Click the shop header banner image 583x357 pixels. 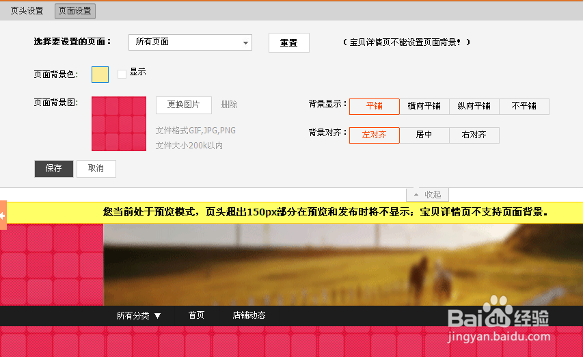(343, 265)
